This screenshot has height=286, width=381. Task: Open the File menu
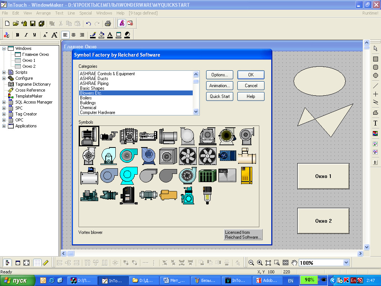click(5, 13)
